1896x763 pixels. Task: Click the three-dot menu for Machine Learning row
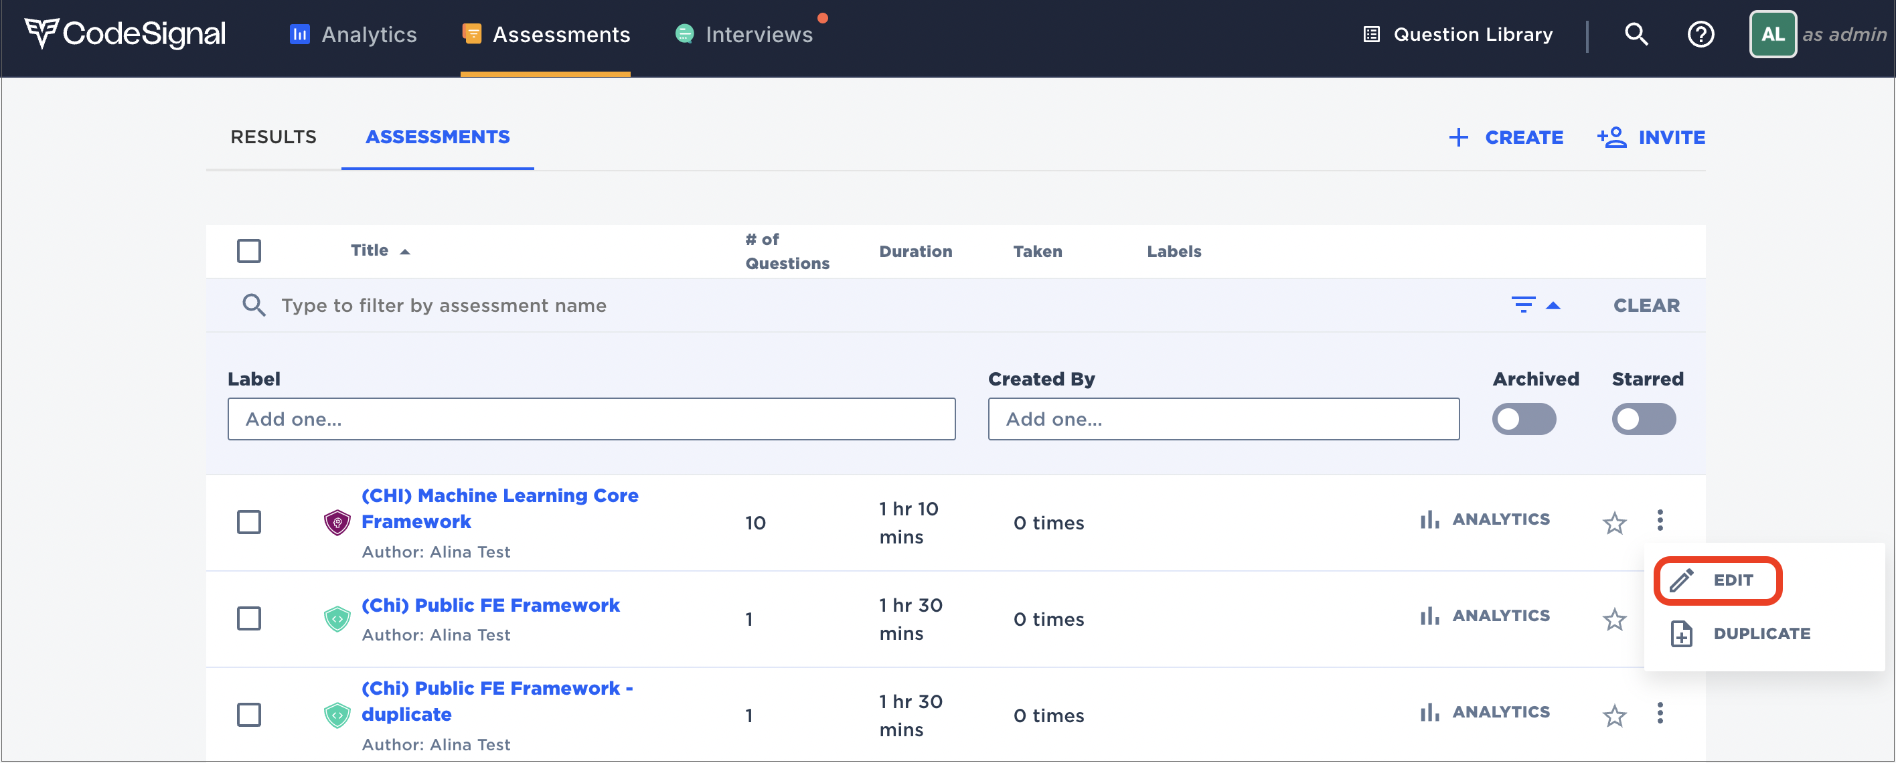[1660, 520]
